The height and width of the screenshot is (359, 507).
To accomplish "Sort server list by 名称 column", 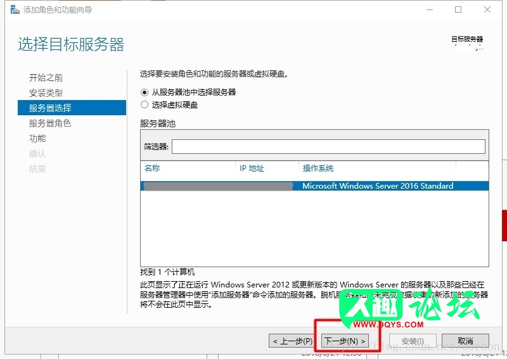I will 152,168.
